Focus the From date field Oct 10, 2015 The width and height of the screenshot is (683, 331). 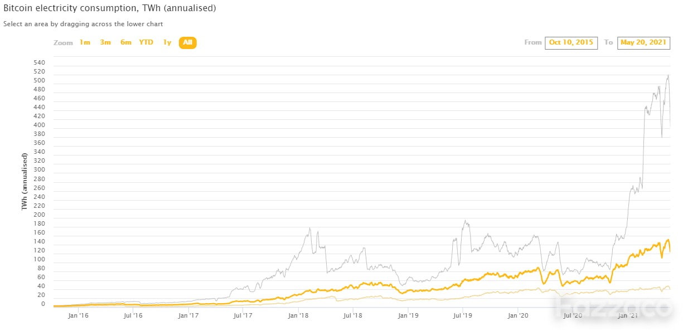coord(571,43)
